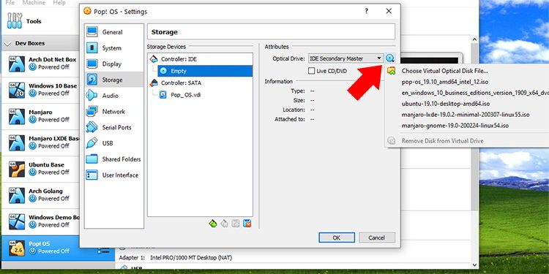Screen dimensions: 549x274
Task: Select the Network settings category
Action: pos(114,112)
